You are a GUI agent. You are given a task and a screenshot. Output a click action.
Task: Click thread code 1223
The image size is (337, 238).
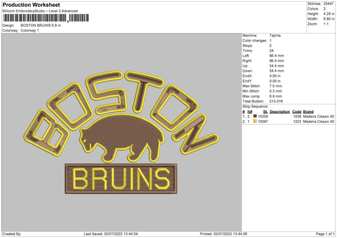click(x=297, y=122)
